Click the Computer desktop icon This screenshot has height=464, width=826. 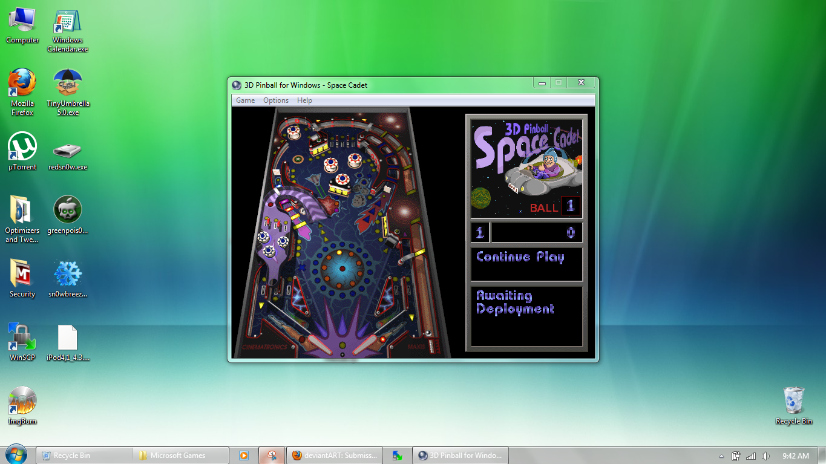pos(22,27)
